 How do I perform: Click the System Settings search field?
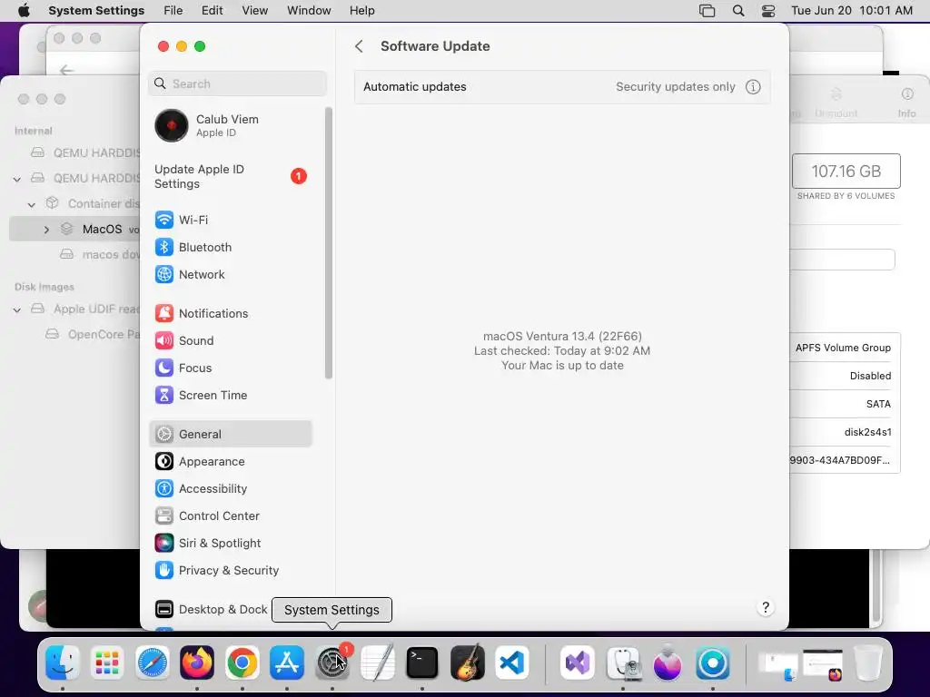pyautogui.click(x=237, y=83)
